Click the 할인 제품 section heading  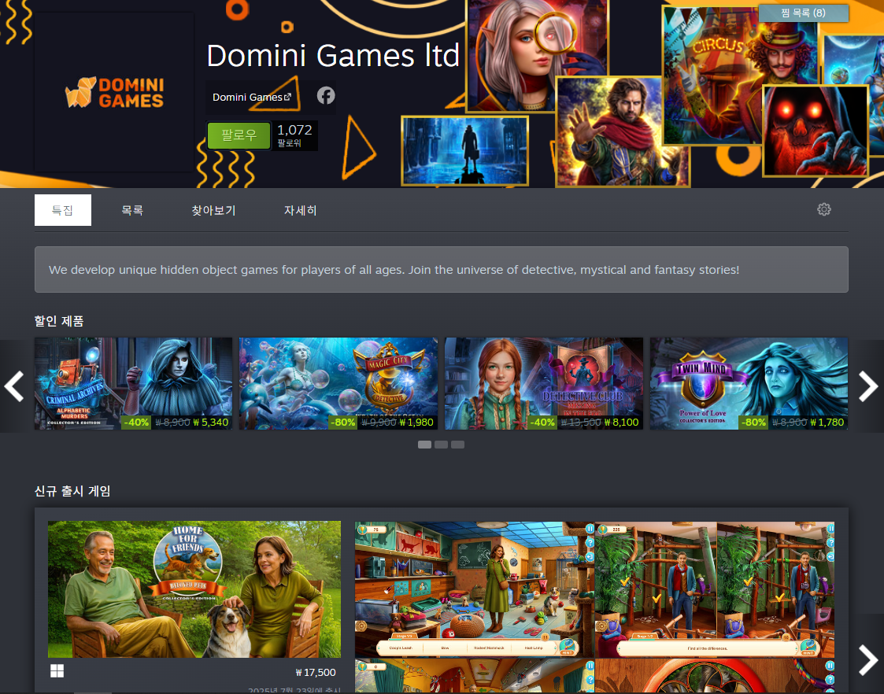point(59,321)
